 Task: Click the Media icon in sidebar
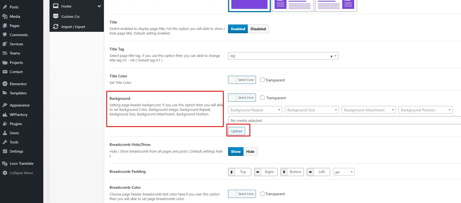pos(5,16)
